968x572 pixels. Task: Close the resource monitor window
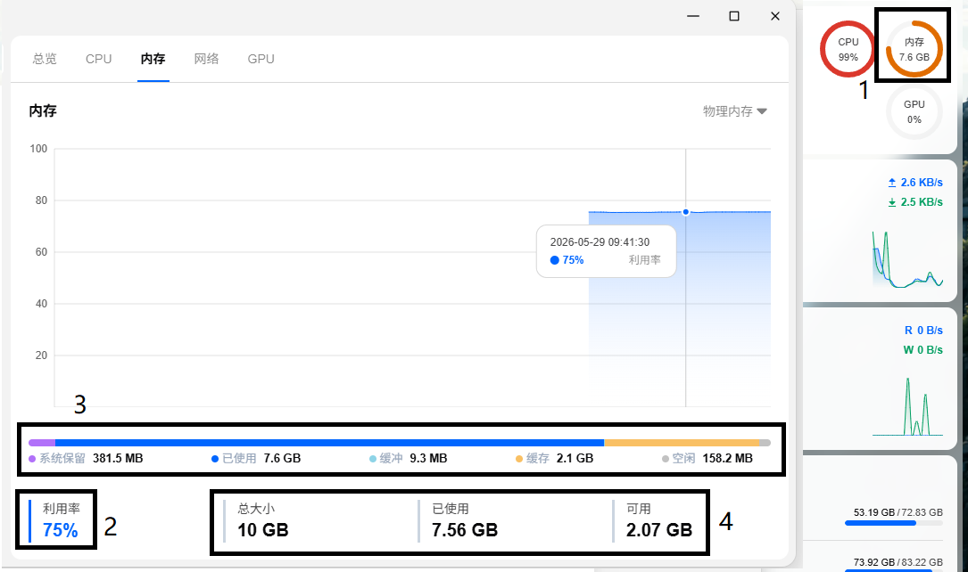pos(775,16)
